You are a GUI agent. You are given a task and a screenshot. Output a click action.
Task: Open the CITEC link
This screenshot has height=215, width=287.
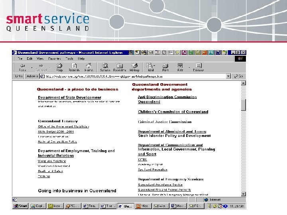[x=142, y=159]
